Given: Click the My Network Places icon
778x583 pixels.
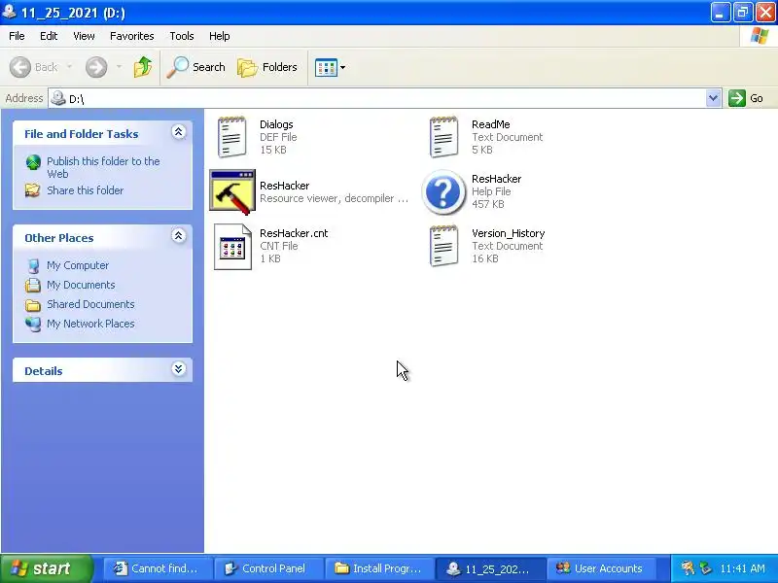Looking at the screenshot, I should coord(33,324).
